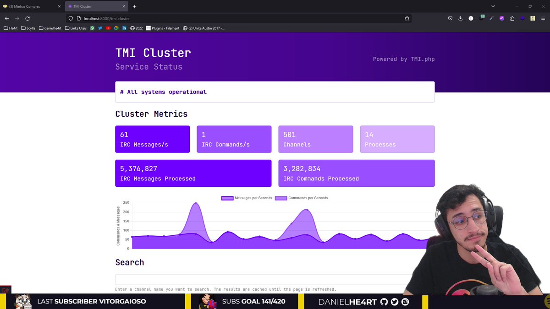Open the LinkedIn bookmark icon
The height and width of the screenshot is (309, 550).
point(124,28)
